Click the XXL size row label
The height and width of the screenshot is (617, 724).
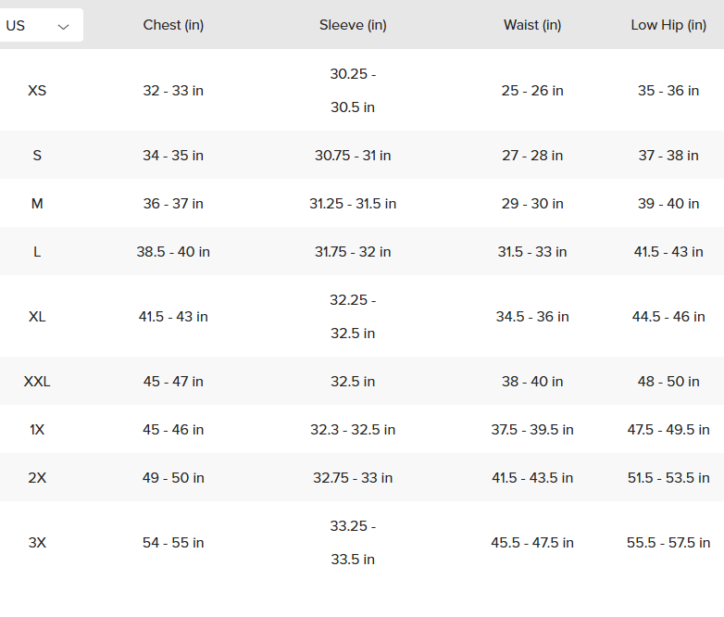tap(37, 382)
